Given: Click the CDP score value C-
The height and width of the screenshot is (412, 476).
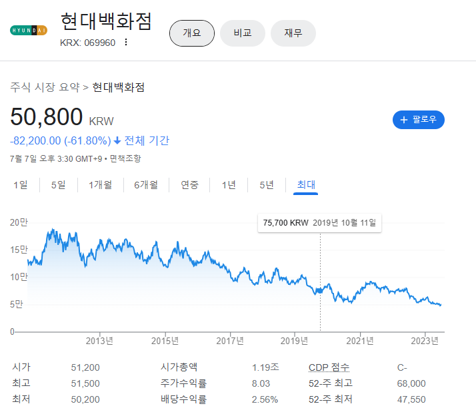Looking at the screenshot, I should tap(402, 367).
